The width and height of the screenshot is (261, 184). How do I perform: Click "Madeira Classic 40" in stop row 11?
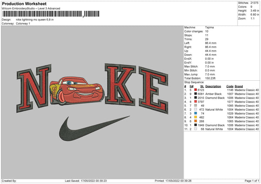pyautogui.click(x=247, y=129)
